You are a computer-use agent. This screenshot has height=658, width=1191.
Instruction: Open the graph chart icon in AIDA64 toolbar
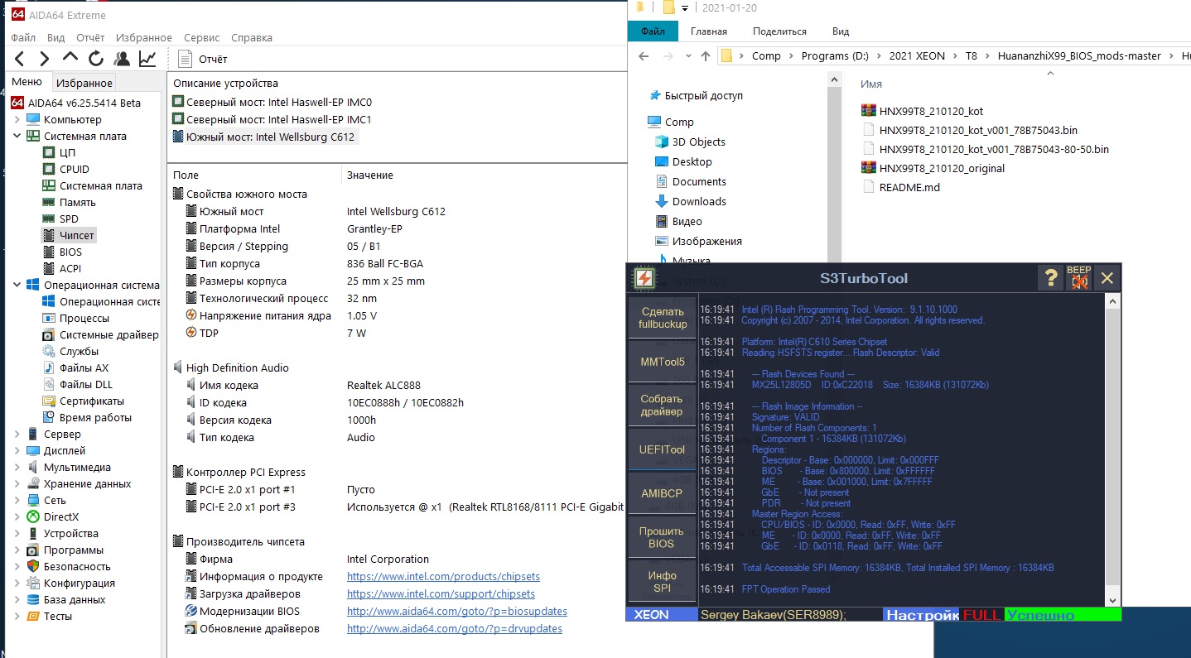147,59
